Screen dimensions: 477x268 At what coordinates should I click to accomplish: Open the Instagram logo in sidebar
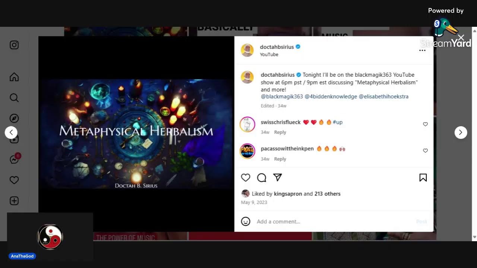point(14,45)
